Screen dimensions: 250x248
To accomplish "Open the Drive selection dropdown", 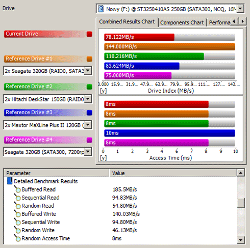I will [240, 9].
